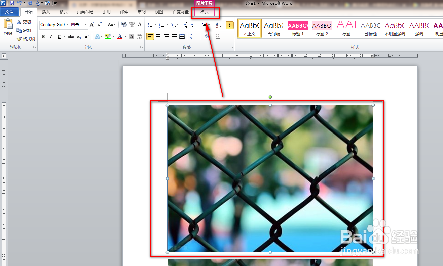
Task: Click the underline U button
Action: pos(59,37)
